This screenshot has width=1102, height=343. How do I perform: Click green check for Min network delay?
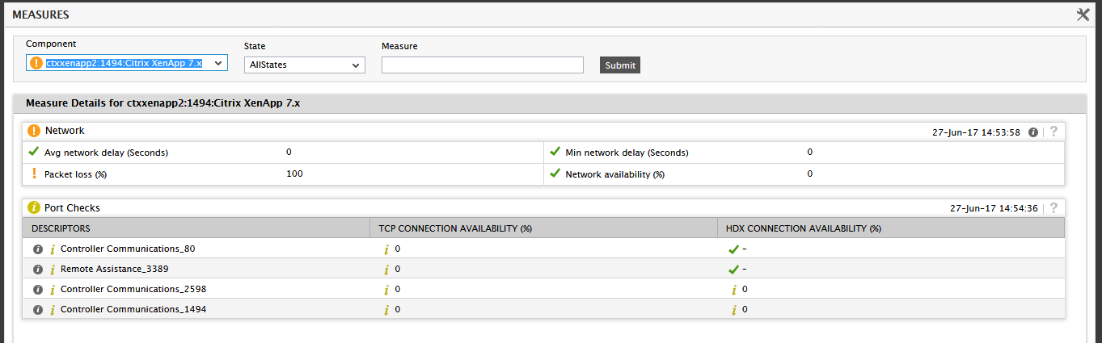(x=555, y=152)
